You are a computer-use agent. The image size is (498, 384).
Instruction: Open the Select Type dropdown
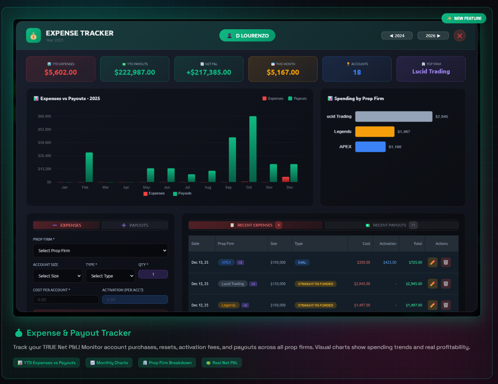pyautogui.click(x=110, y=276)
